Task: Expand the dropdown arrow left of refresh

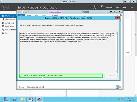Action: click(x=91, y=7)
